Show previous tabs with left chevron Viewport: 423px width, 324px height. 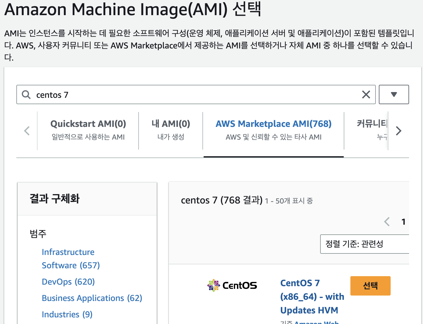[27, 131]
